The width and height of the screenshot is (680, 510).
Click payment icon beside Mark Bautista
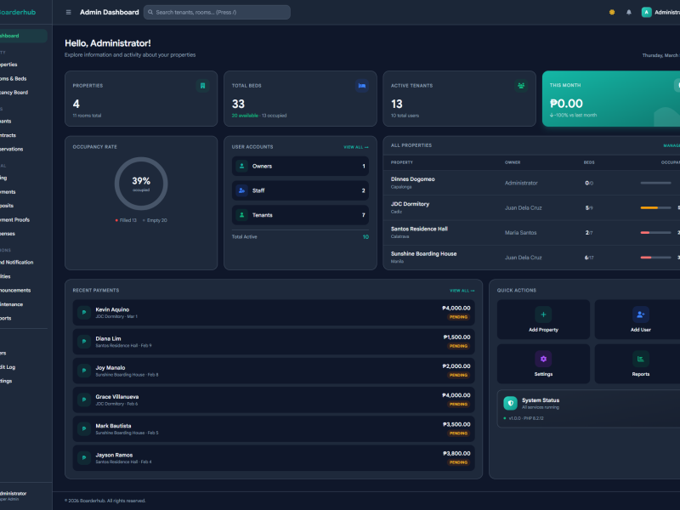tap(83, 428)
